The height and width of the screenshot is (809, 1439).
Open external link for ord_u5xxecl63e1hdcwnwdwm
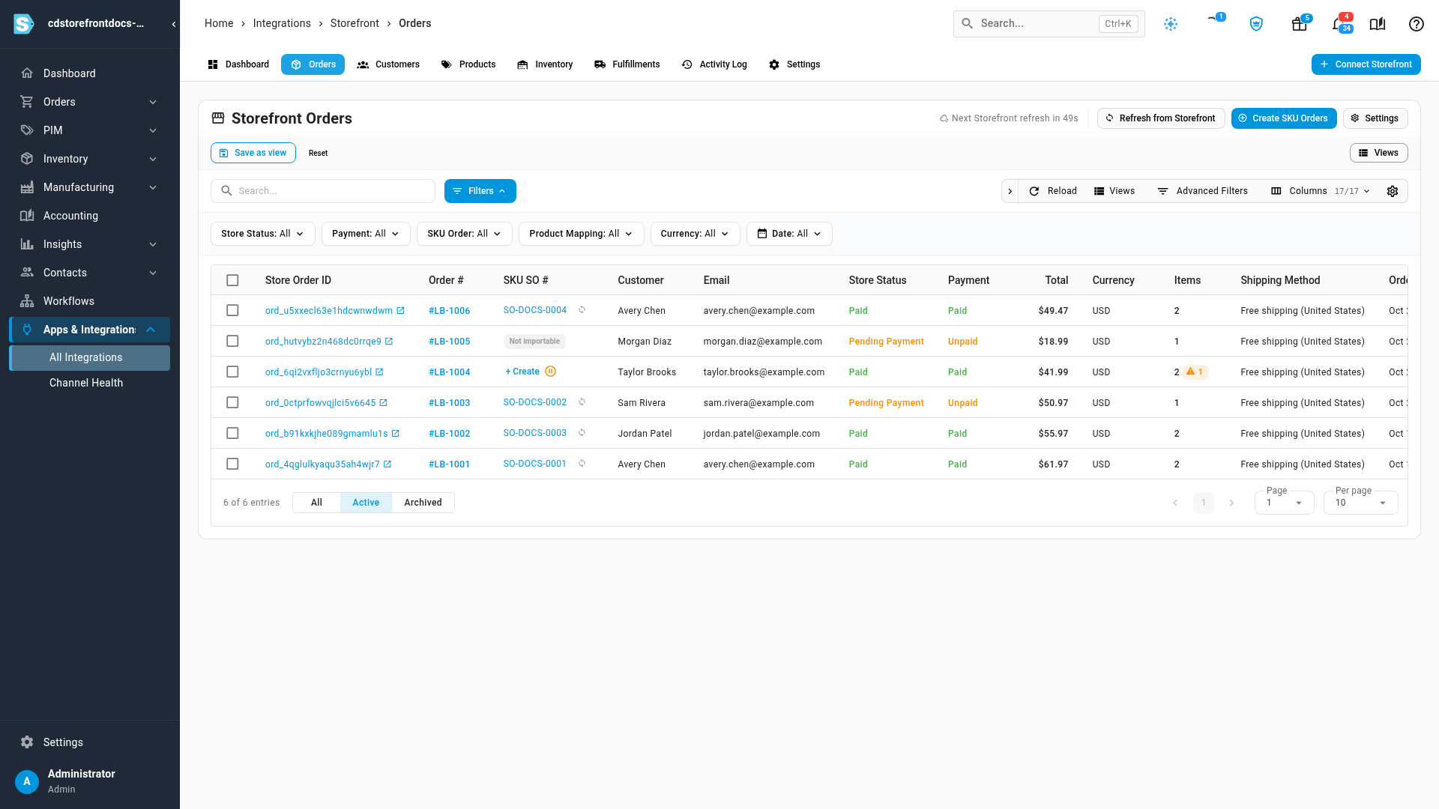[x=401, y=310]
